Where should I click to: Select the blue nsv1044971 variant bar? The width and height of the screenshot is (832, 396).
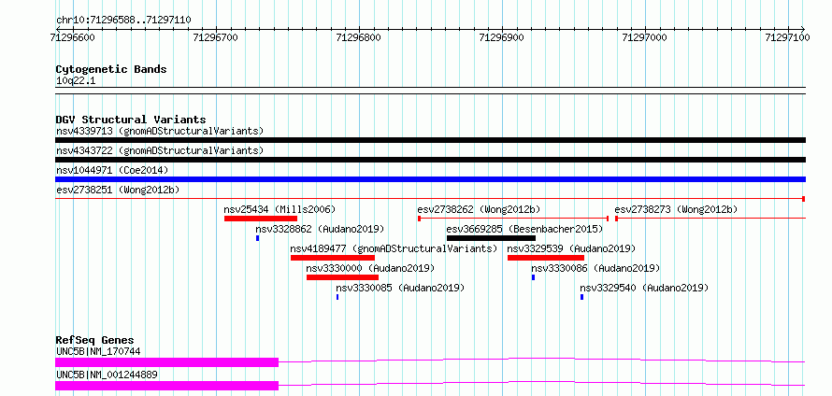point(430,179)
